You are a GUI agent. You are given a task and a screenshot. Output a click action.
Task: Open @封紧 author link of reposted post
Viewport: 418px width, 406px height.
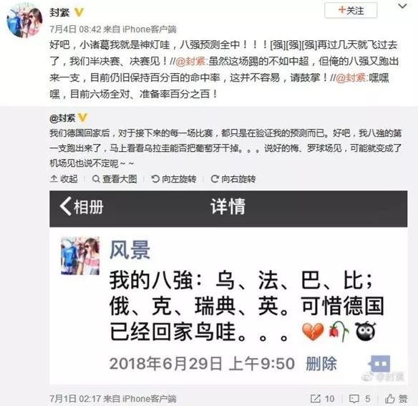pos(62,118)
